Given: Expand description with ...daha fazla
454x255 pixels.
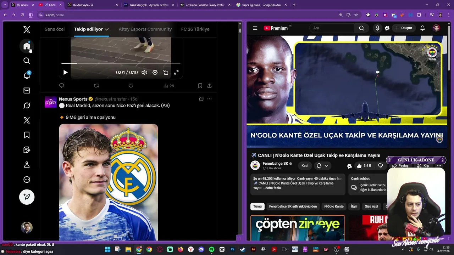Looking at the screenshot, I should 272,188.
